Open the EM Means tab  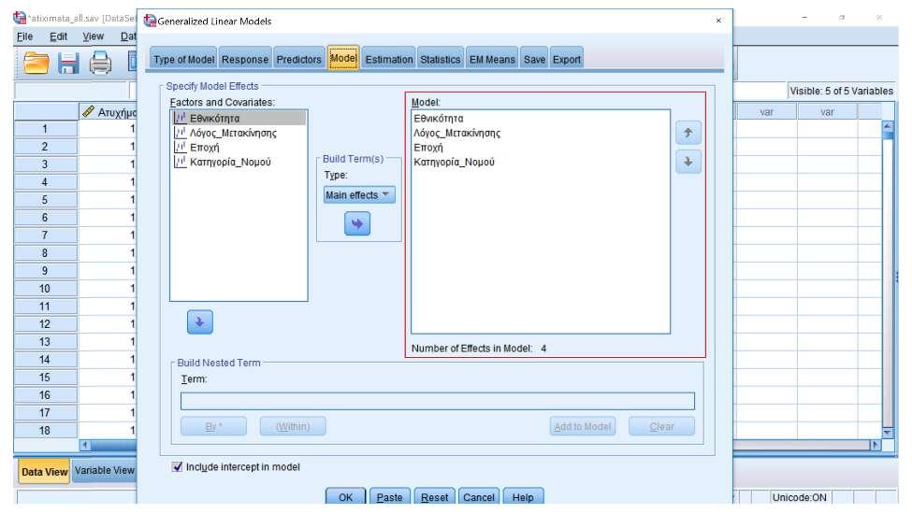pos(492,59)
